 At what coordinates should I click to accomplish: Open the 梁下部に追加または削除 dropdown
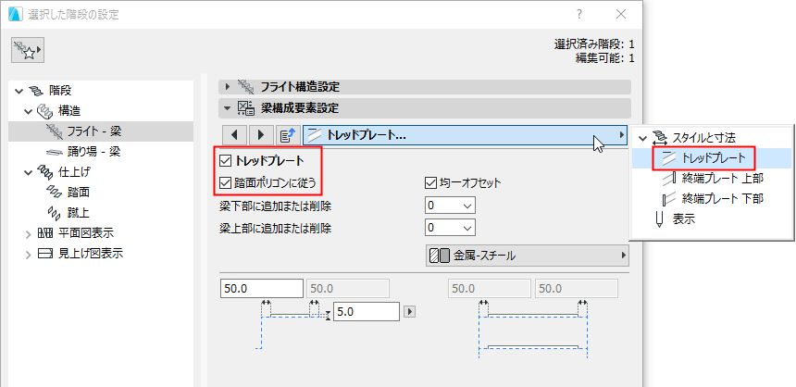click(450, 206)
